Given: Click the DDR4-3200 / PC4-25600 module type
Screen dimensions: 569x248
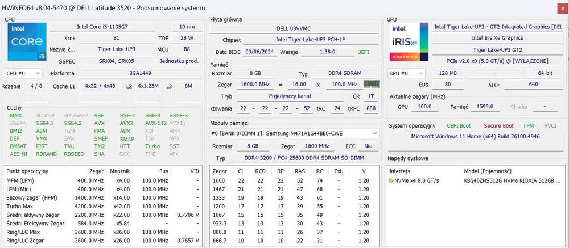Looking at the screenshot, I should [x=303, y=158].
